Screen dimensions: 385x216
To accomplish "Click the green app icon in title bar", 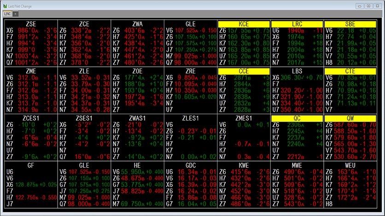I will [x=5, y=6].
